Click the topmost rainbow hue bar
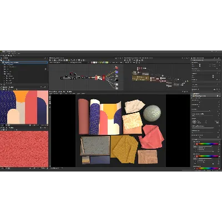The image size is (222, 222). [x=208, y=144]
